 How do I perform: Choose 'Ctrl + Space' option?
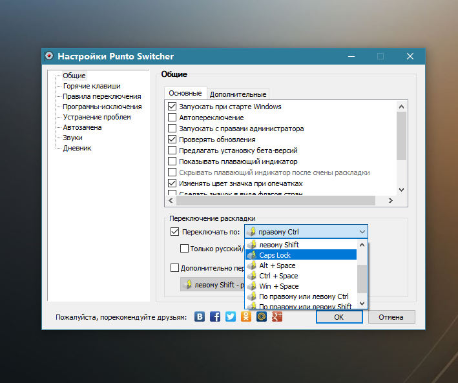click(301, 276)
